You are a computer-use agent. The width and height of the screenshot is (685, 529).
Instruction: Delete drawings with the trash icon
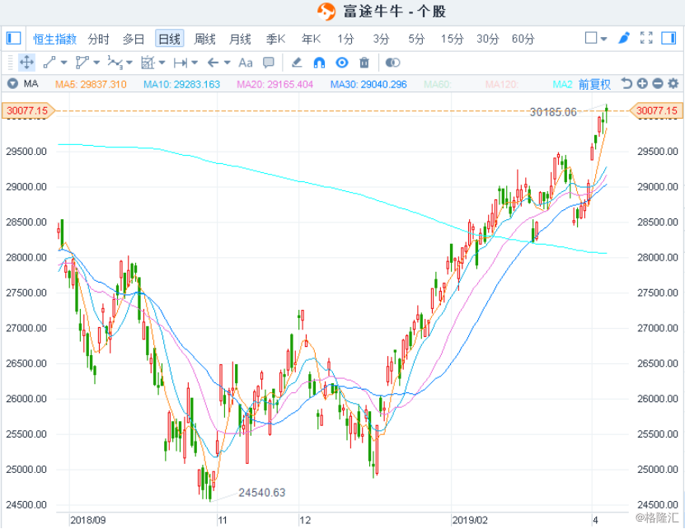(364, 63)
